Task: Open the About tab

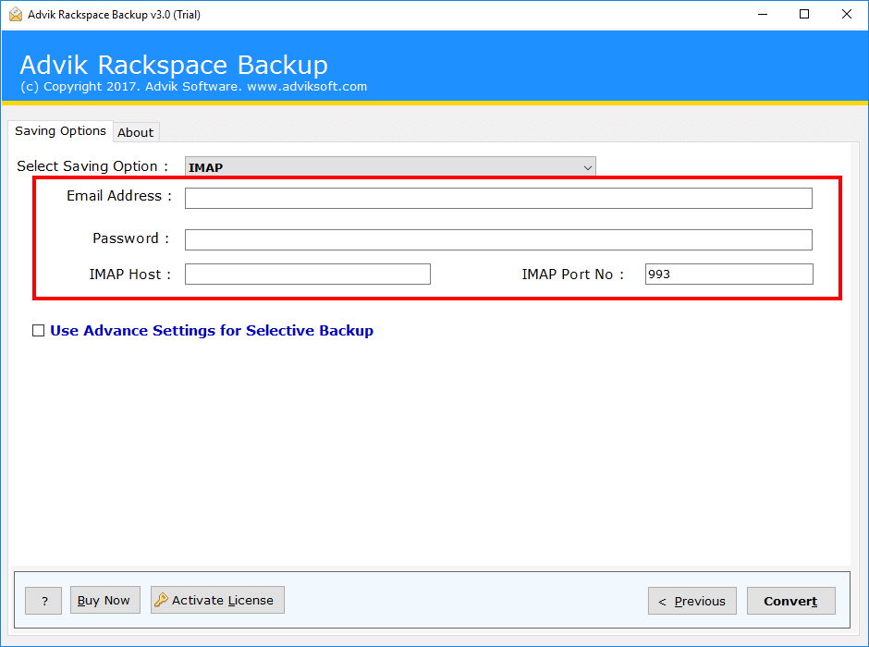Action: [136, 132]
